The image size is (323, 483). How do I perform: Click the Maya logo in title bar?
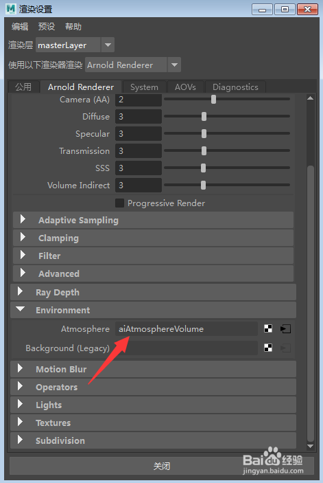pos(11,9)
